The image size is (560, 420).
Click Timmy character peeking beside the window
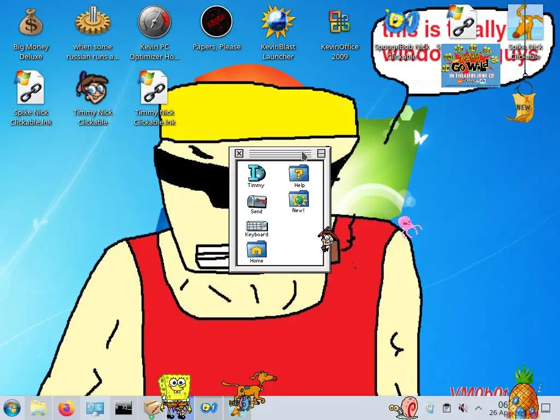click(x=326, y=240)
